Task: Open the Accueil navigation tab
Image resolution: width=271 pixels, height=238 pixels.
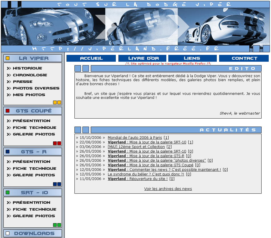Action: [91, 58]
